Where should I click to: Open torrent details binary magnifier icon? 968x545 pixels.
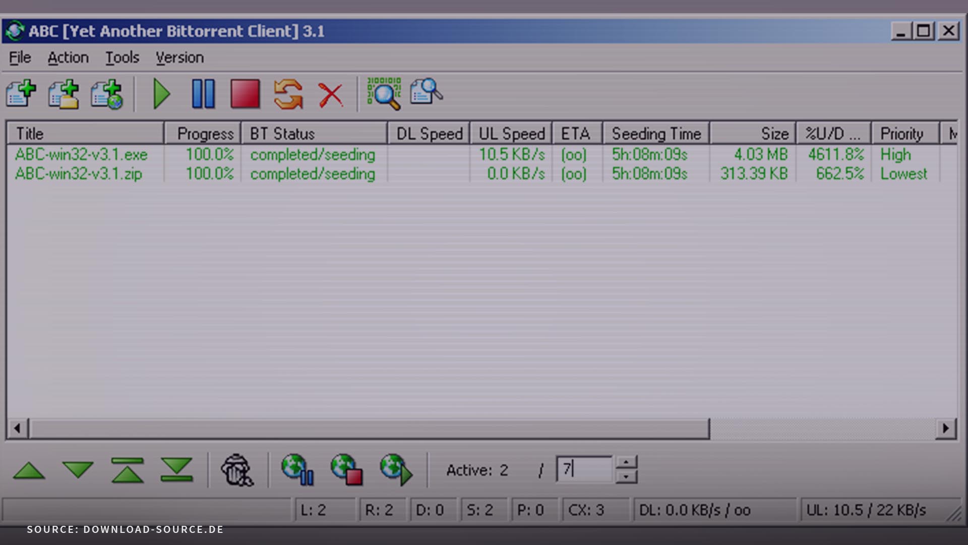click(384, 94)
